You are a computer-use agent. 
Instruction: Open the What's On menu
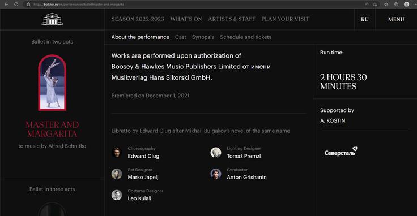tap(186, 19)
